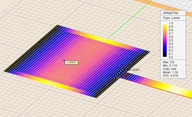Click the red port arrow marker
Image resolution: width=192 pixels, height=117 pixels.
125,75
